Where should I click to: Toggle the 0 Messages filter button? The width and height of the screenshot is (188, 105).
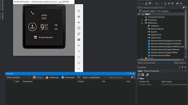click(x=68, y=77)
